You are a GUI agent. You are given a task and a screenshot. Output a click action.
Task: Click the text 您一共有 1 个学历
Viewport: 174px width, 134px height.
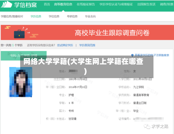pyautogui.click(x=11, y=45)
